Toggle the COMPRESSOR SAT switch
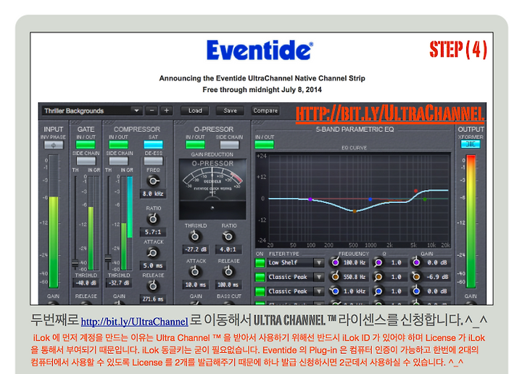 pyautogui.click(x=153, y=145)
